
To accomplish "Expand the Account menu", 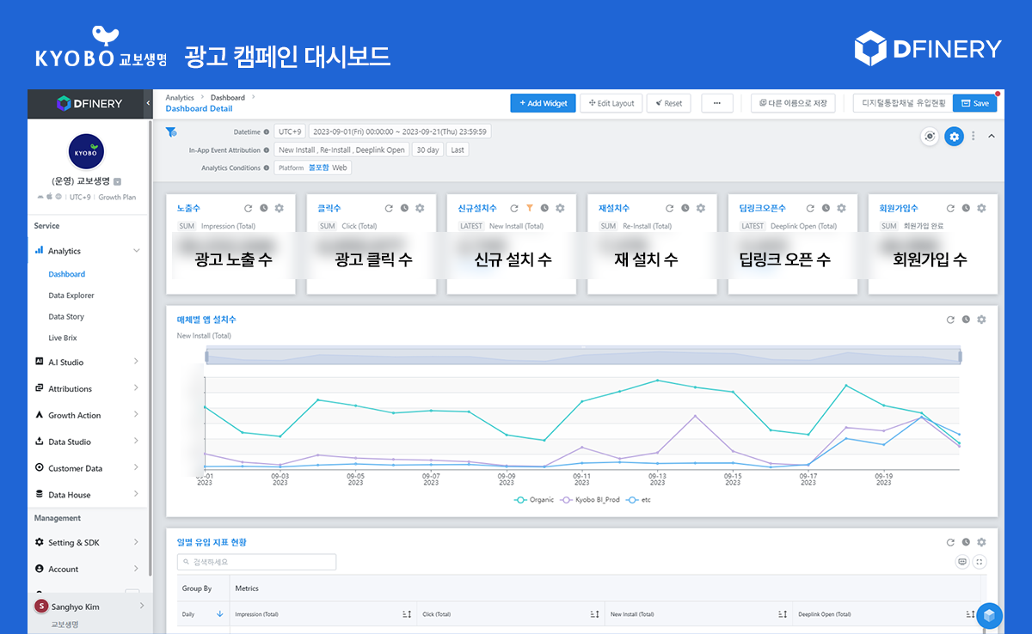I will pos(136,569).
